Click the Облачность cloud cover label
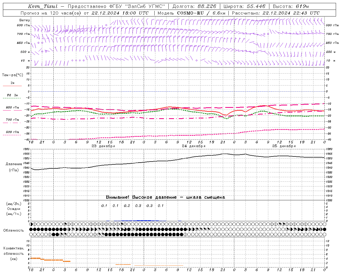Image resolution: width=340 pixels, height=272 pixels. tap(14, 230)
